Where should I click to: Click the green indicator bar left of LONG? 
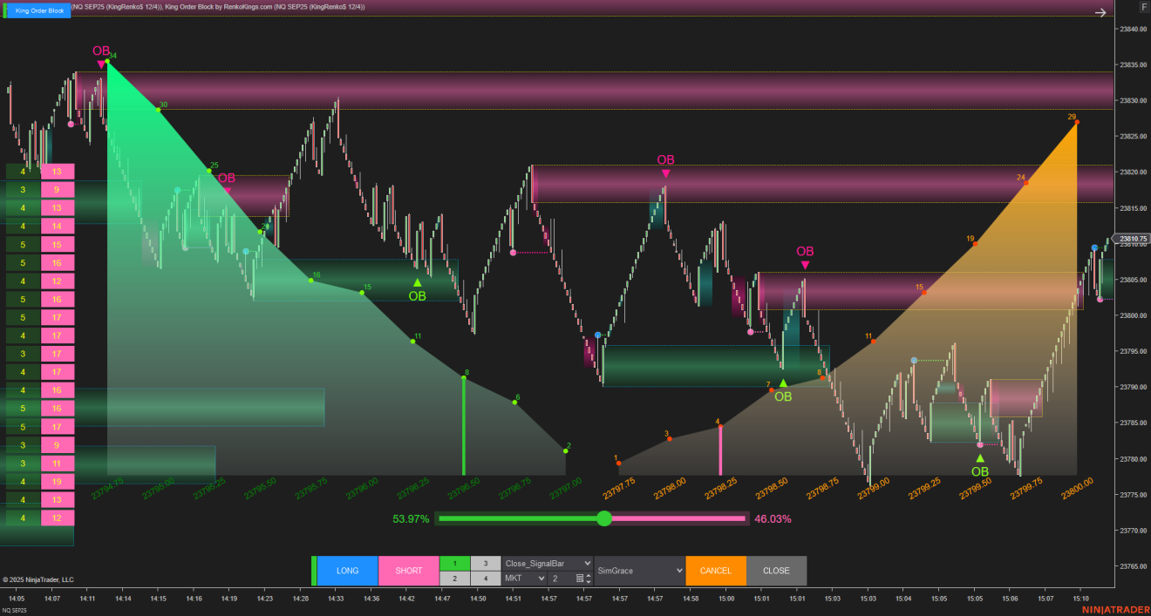314,571
